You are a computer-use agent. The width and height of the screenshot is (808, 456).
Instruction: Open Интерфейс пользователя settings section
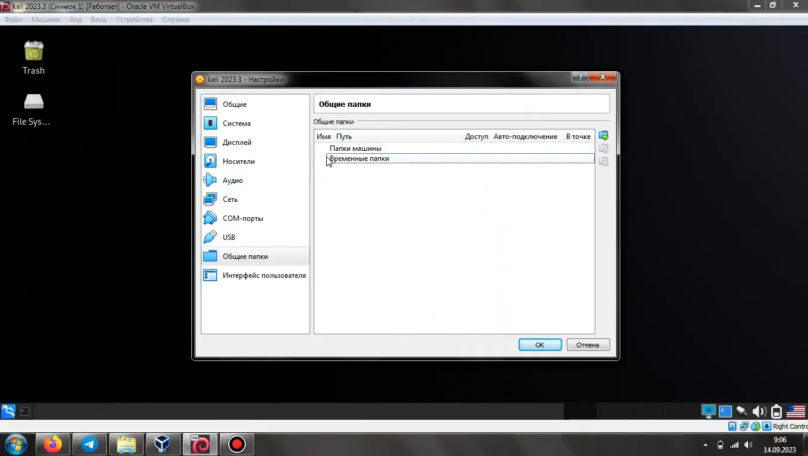point(255,275)
